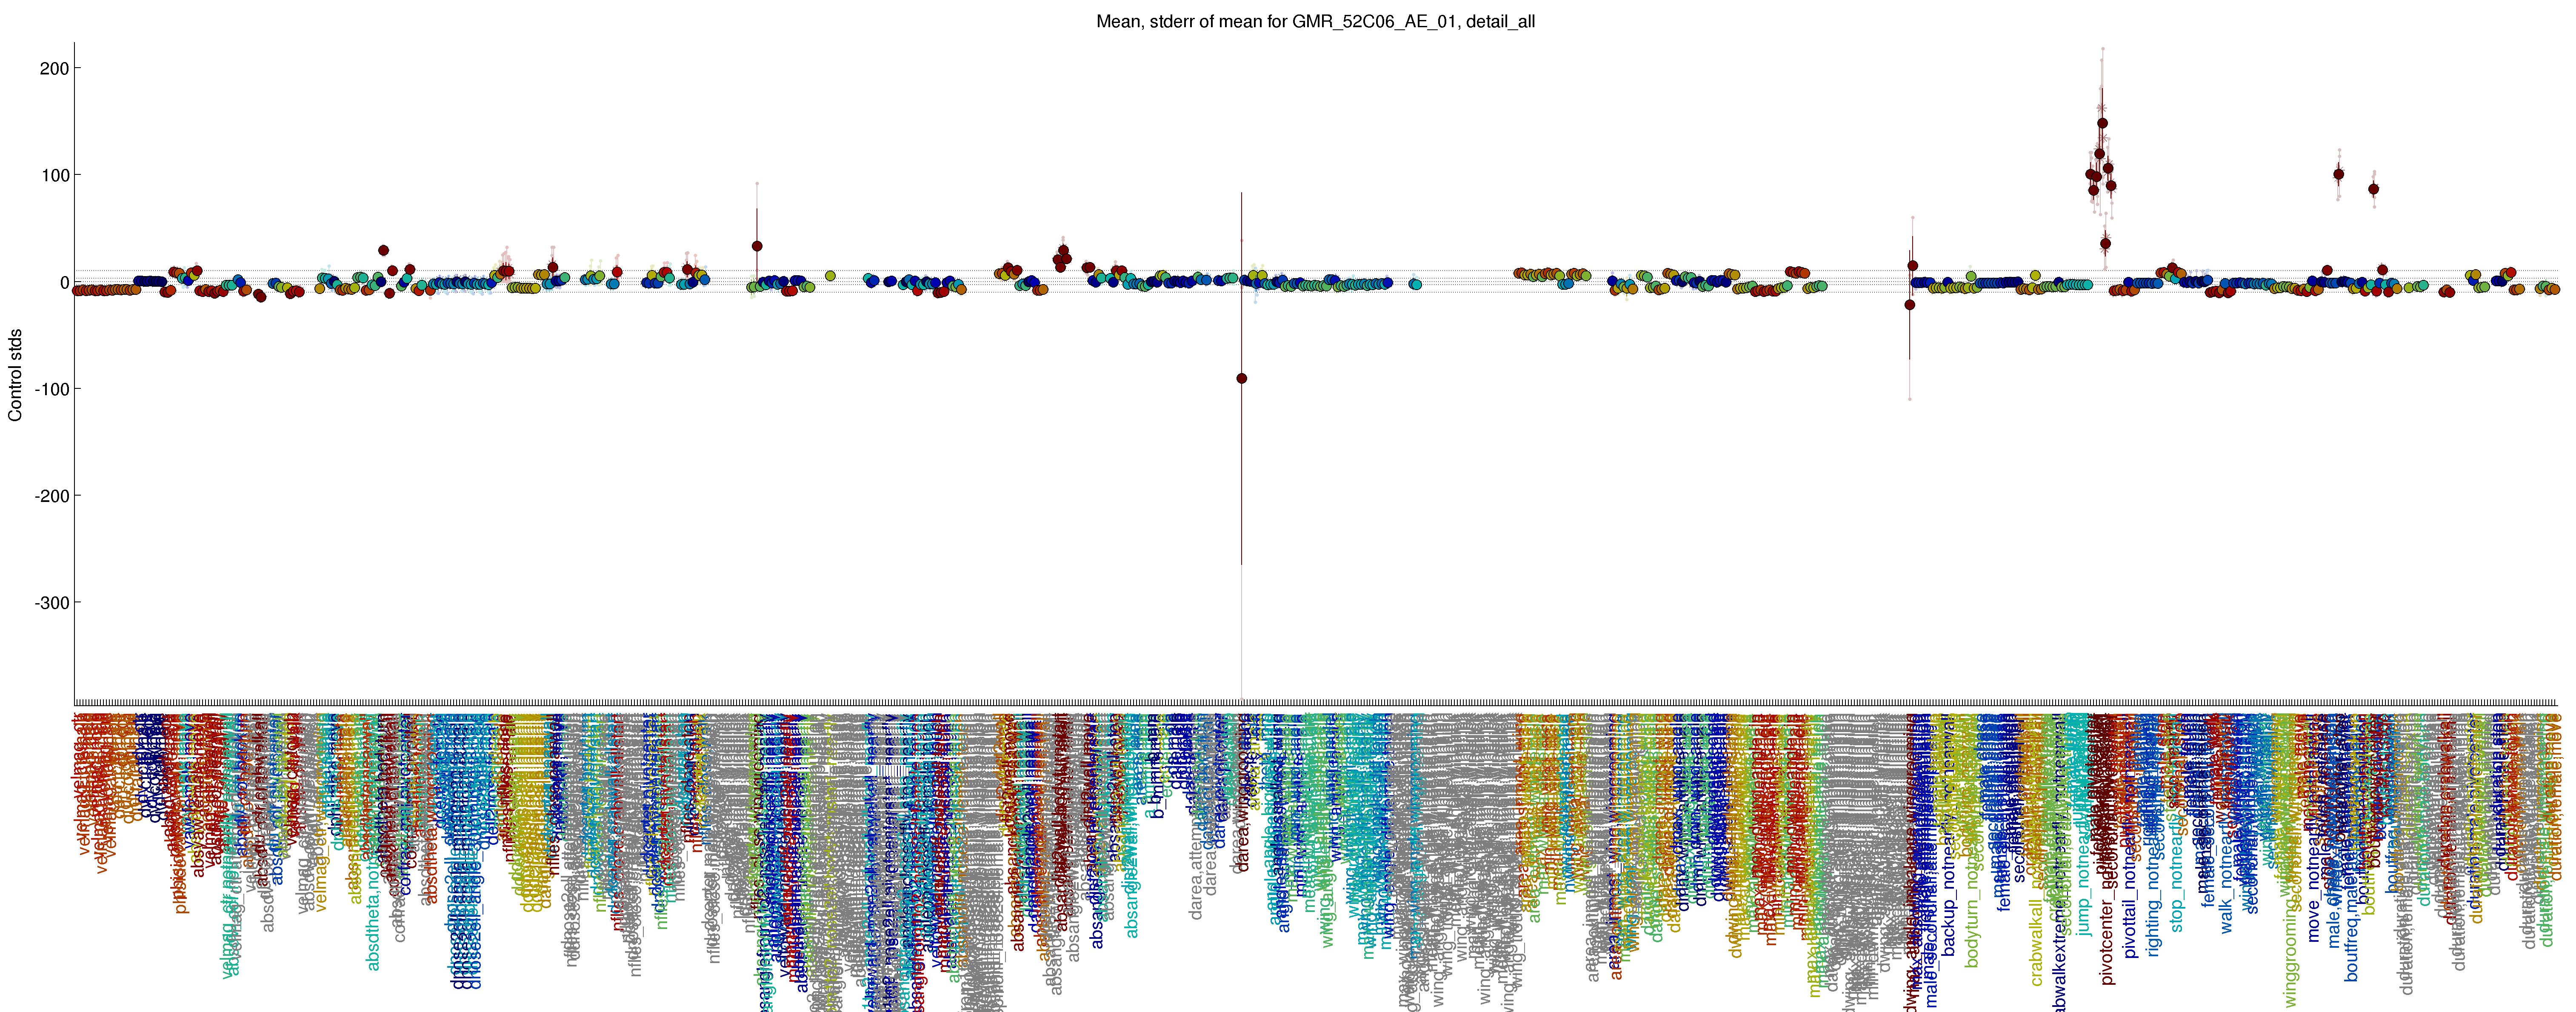
Task: Click the -200 y-axis tick label
Action: pos(51,496)
